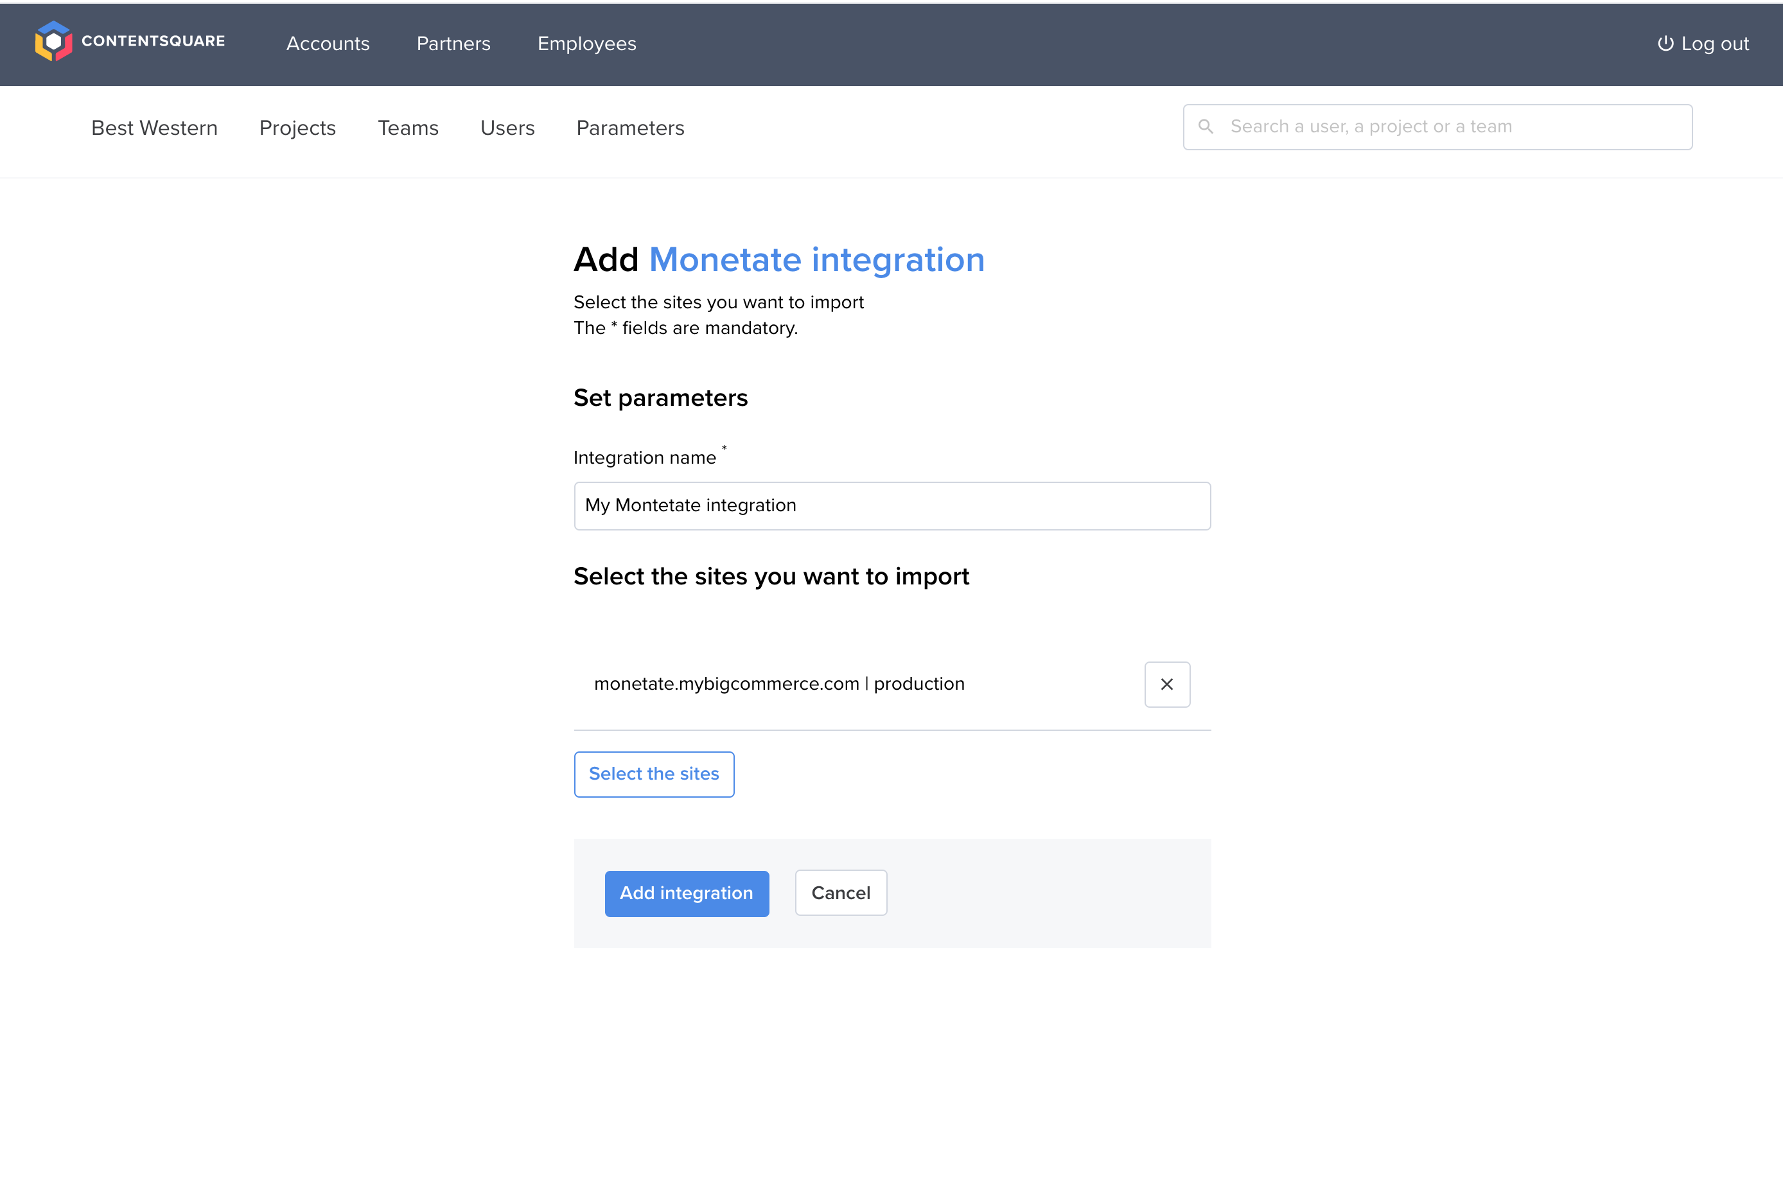Go to Best Western account
Screen dimensions: 1783x1183
(x=155, y=128)
